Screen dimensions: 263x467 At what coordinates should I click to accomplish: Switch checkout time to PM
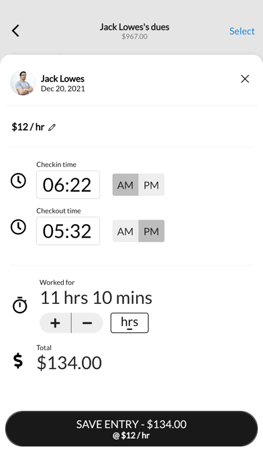coord(152,231)
